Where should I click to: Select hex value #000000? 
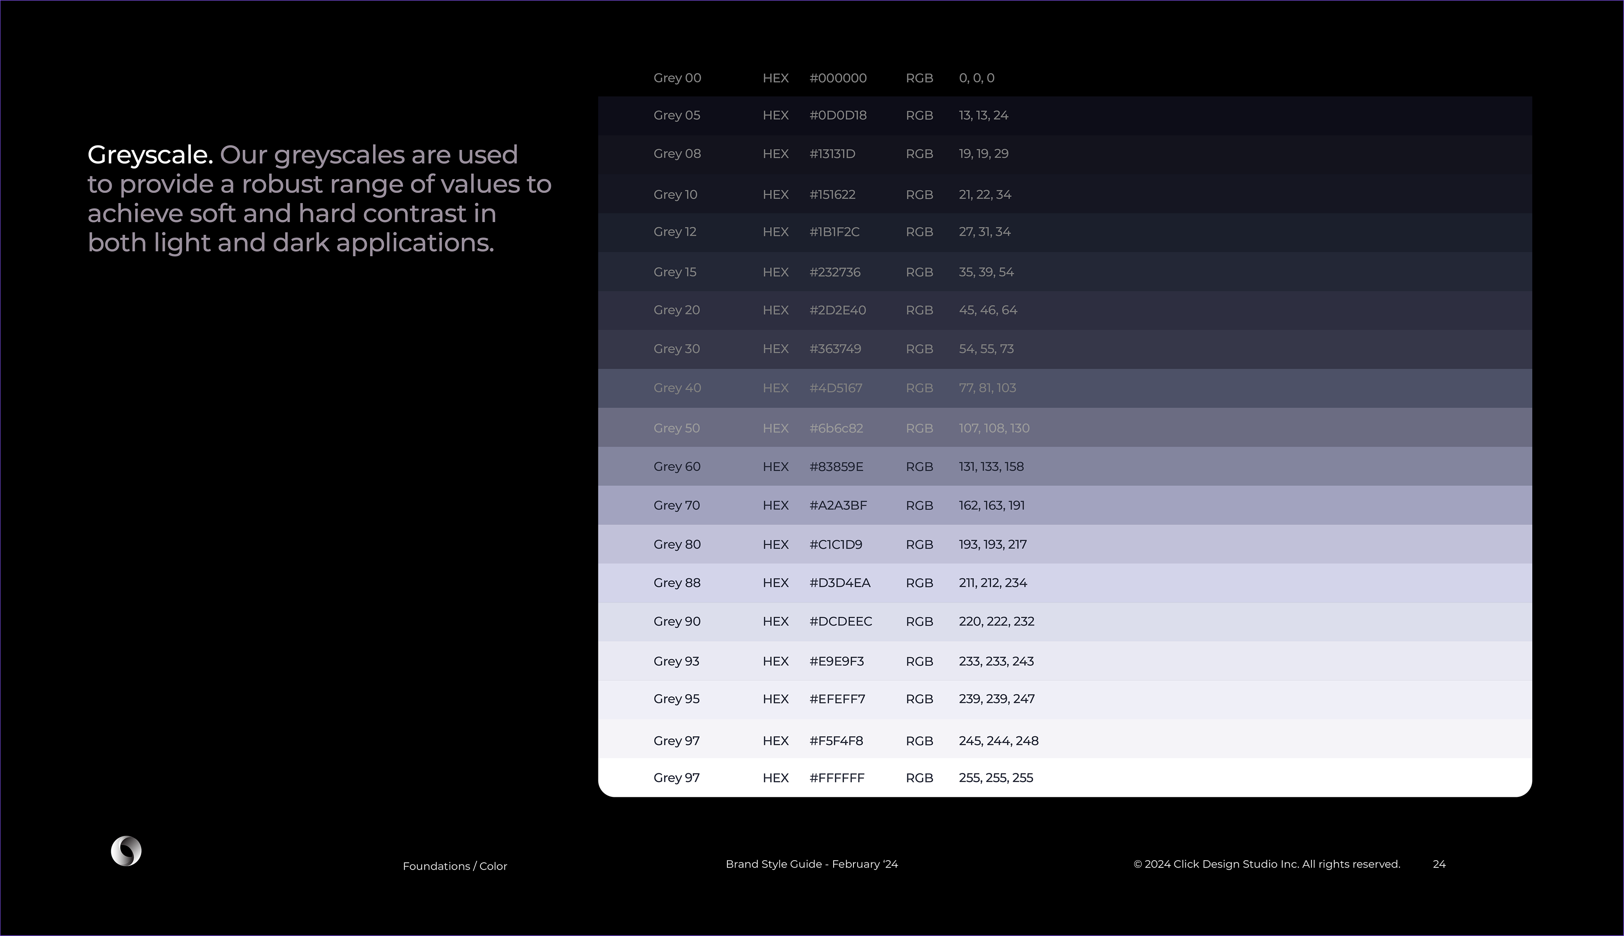[x=838, y=78]
